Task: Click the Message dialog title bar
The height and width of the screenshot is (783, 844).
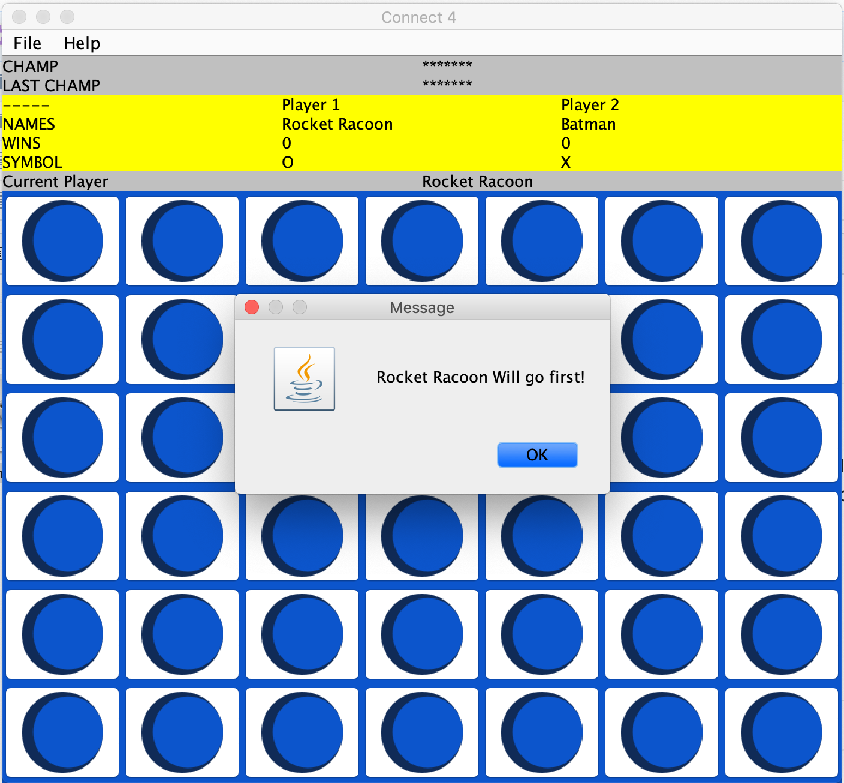Action: [x=421, y=308]
